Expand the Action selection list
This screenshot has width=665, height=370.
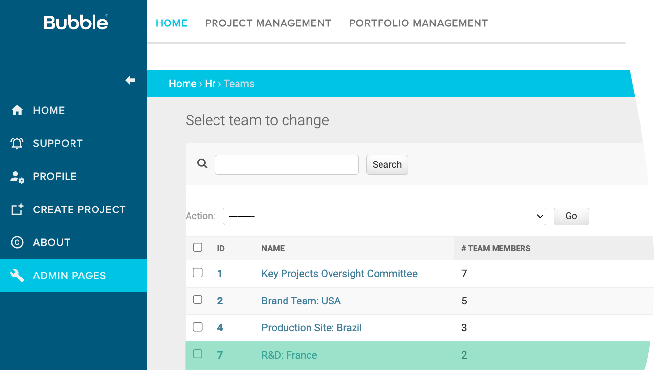(540, 216)
